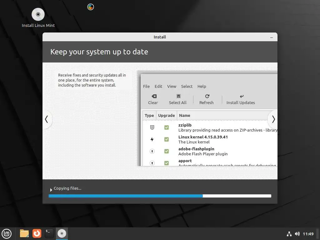Click the Install window title bar
Image resolution: width=320 pixels, height=240 pixels.
click(x=160, y=37)
